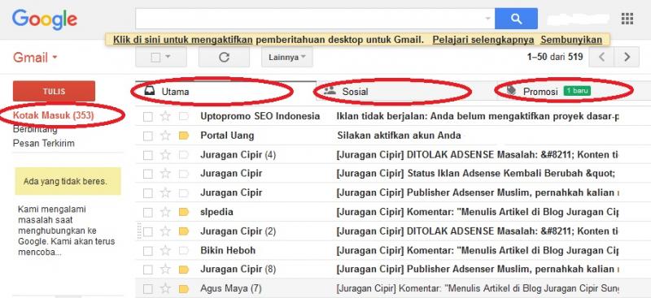
Task: Tick the Juragan Cipir (2) checkbox
Action: pyautogui.click(x=148, y=231)
